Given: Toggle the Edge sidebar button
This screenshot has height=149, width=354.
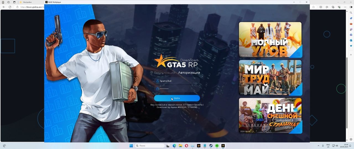Looking at the screenshot, I should click(351, 7).
